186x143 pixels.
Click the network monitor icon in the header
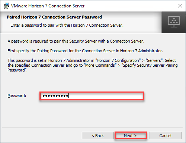point(174,22)
